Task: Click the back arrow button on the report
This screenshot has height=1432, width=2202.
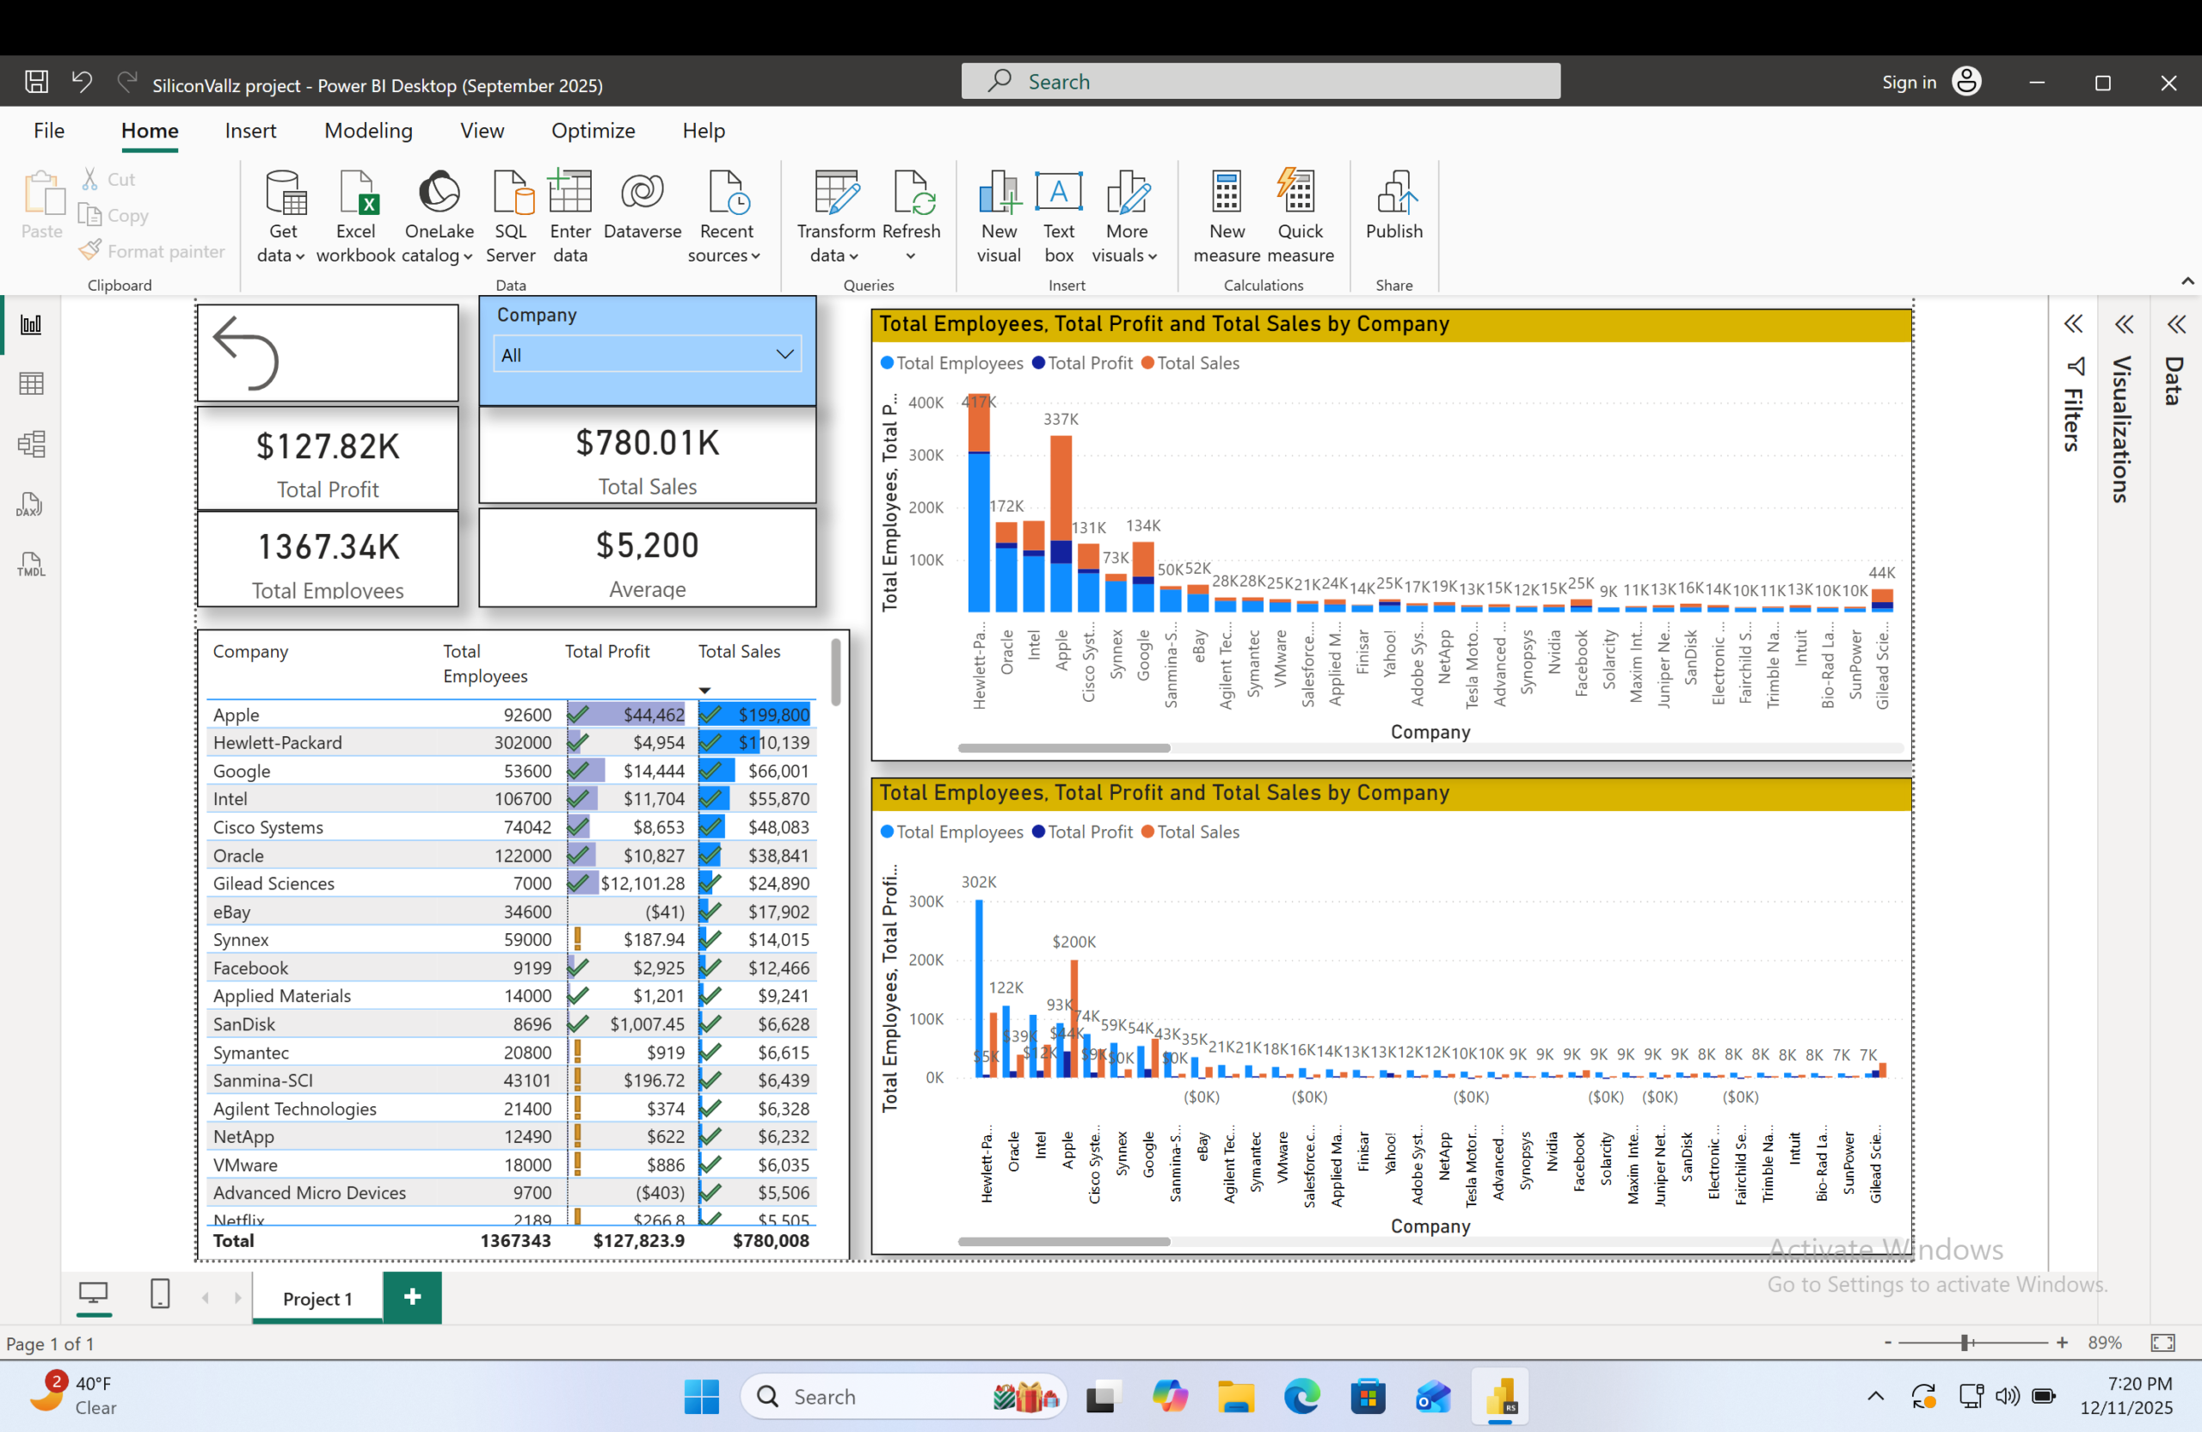Action: coord(246,353)
